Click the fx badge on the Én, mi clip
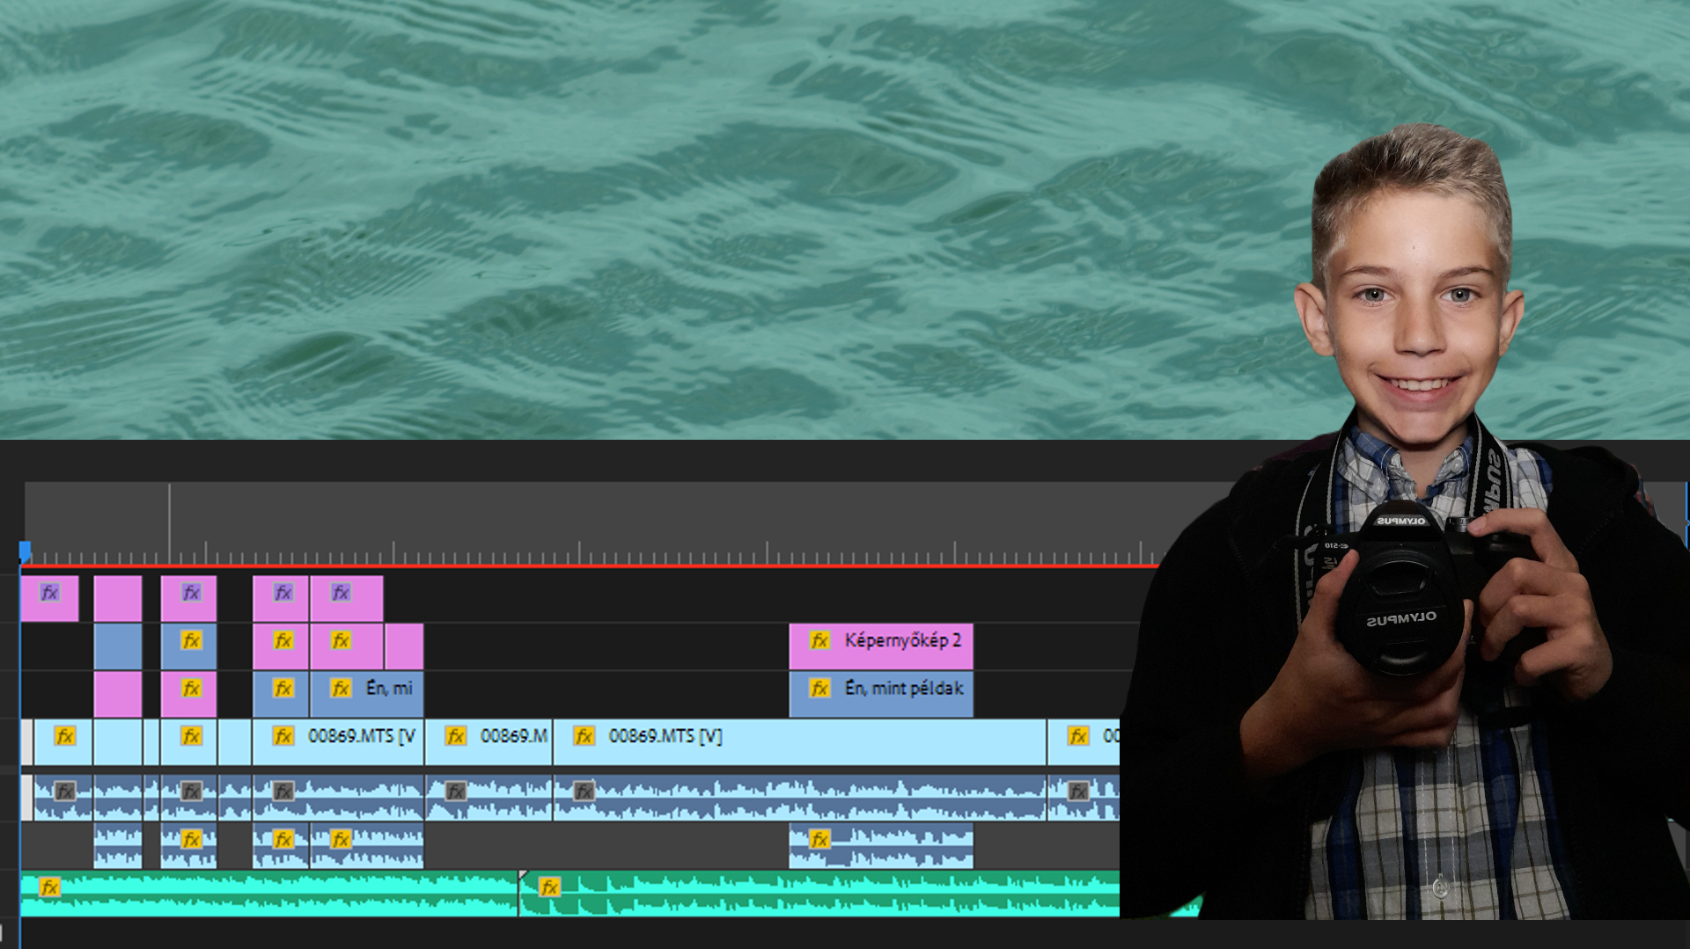 click(342, 689)
